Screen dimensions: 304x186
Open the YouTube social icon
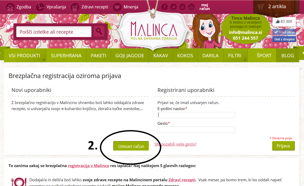[191, 7]
